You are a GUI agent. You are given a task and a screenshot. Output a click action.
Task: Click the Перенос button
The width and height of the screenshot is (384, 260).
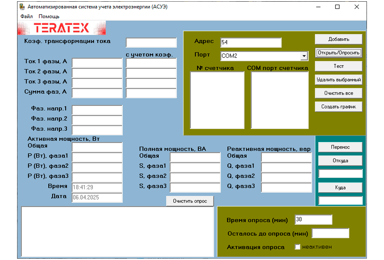point(340,147)
